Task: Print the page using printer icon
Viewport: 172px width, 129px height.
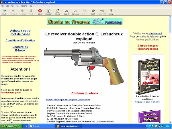Action: (x=93, y=11)
